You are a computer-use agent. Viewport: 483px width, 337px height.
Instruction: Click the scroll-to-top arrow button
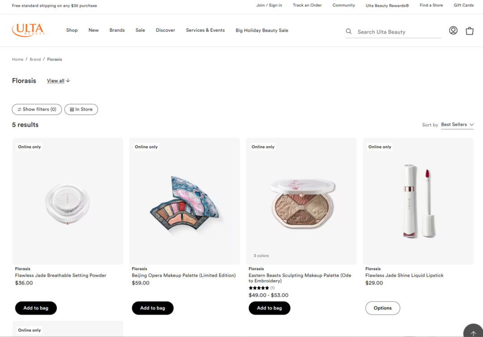coord(473,333)
